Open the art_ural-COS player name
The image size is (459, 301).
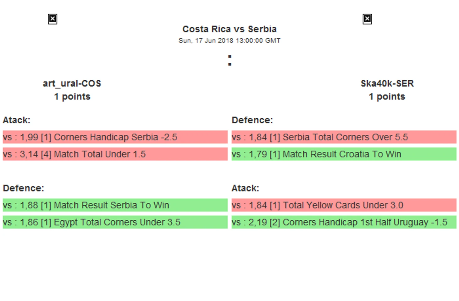[72, 83]
